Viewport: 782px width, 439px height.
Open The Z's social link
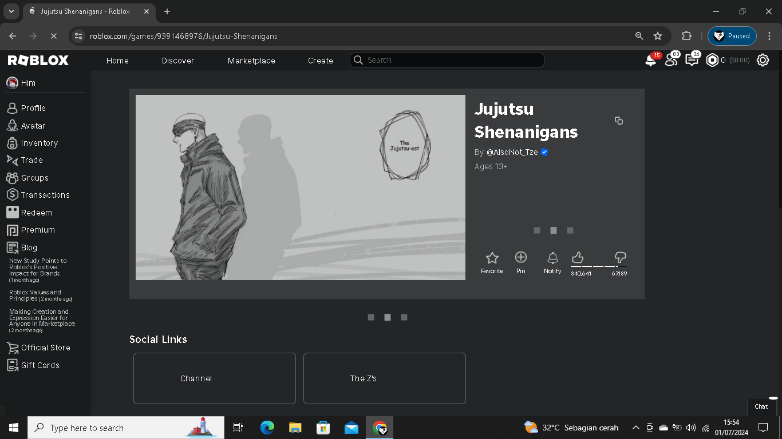385,378
